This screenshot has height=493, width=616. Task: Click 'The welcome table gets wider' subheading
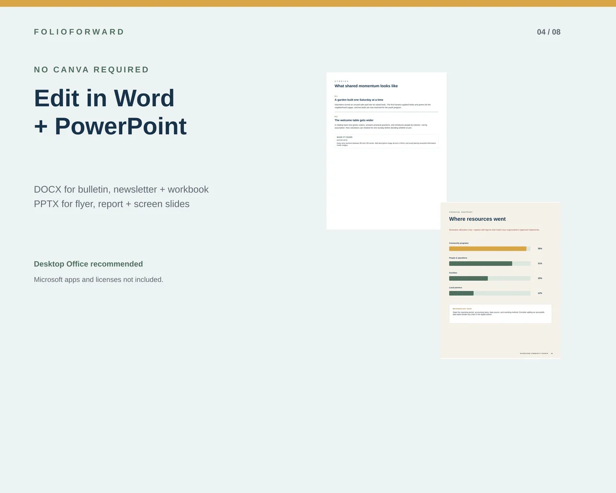point(354,120)
